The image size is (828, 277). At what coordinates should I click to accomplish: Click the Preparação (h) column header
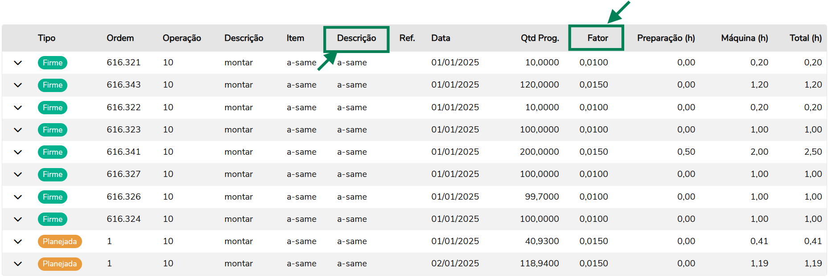coord(666,38)
